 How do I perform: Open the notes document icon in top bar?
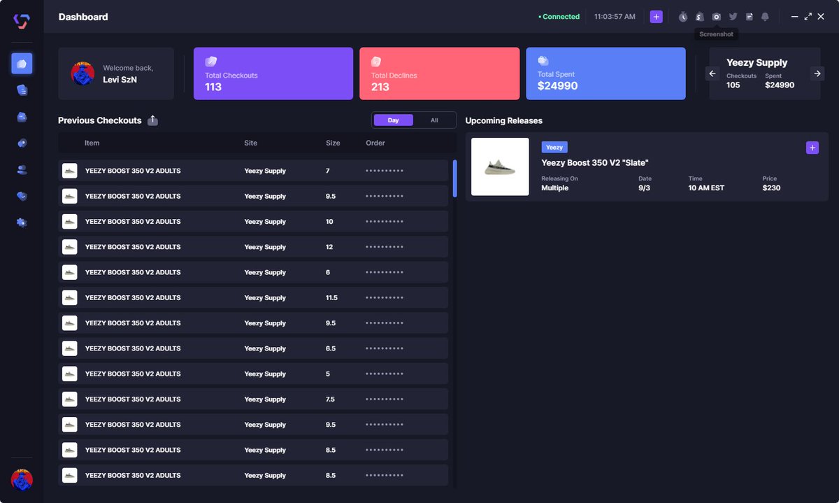tap(750, 17)
